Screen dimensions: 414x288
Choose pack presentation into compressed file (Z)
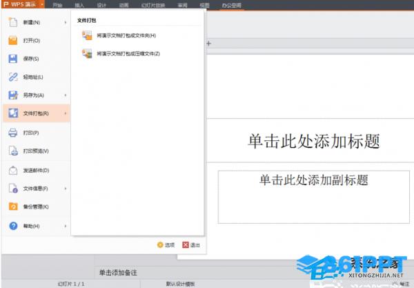coord(121,54)
